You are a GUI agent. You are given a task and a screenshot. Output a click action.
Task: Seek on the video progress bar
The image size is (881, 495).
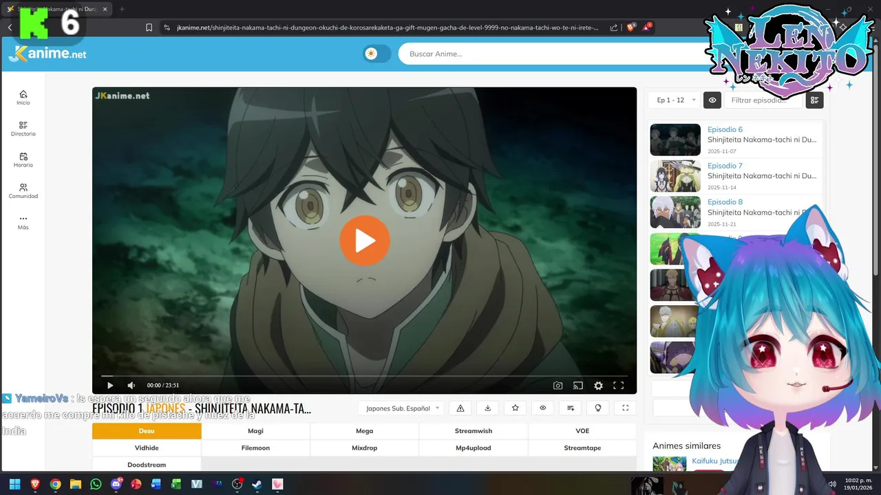(x=364, y=376)
